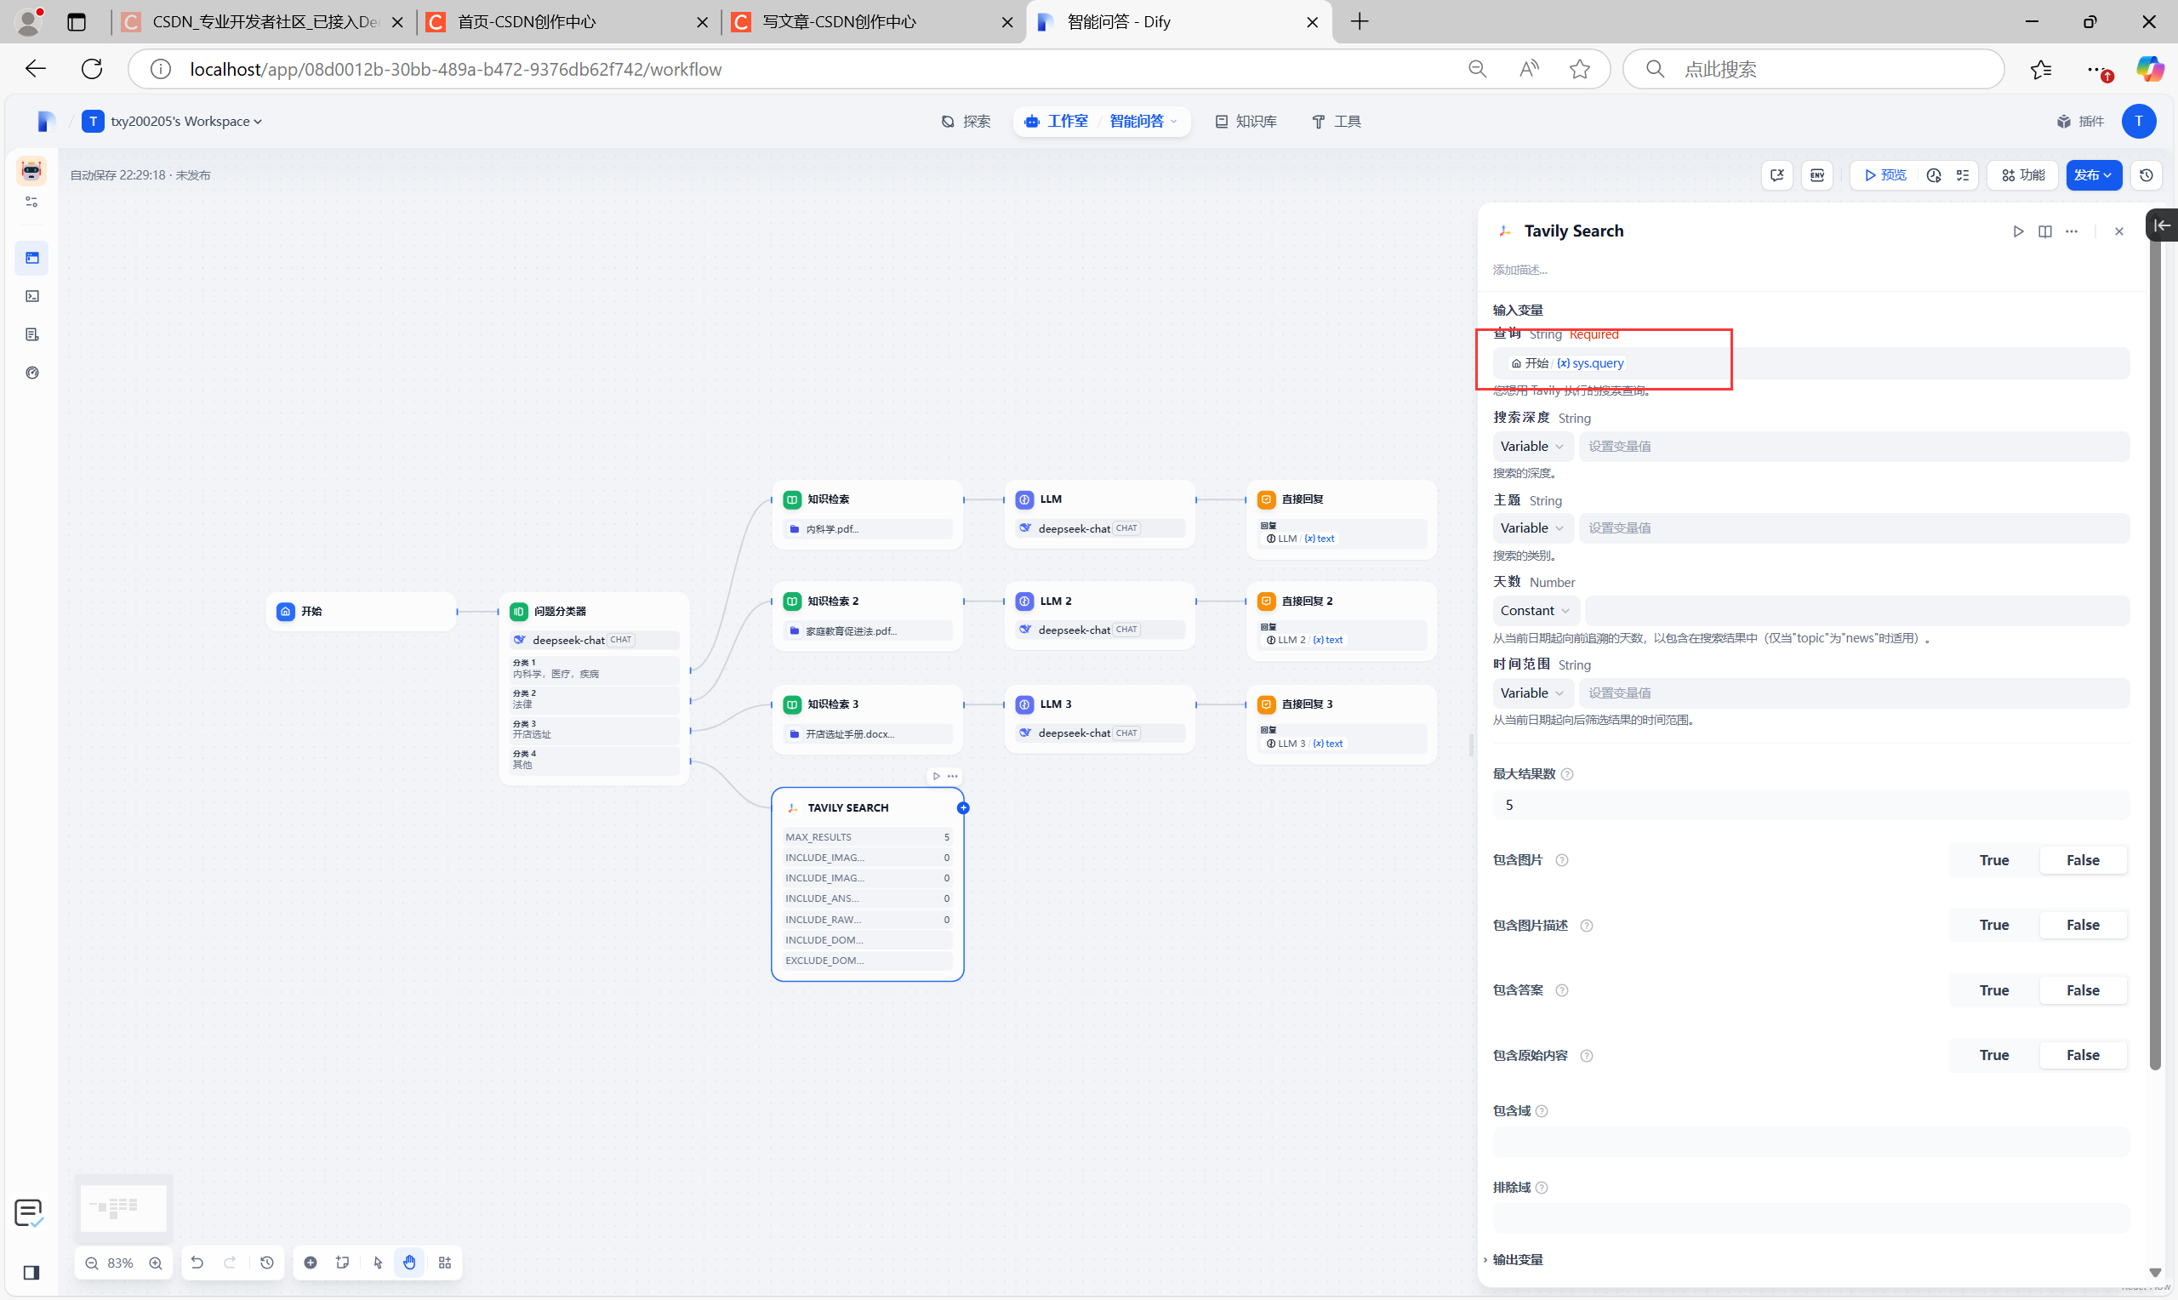Click the undo arrow in bottom toolbar
2178x1300 pixels.
[x=197, y=1263]
